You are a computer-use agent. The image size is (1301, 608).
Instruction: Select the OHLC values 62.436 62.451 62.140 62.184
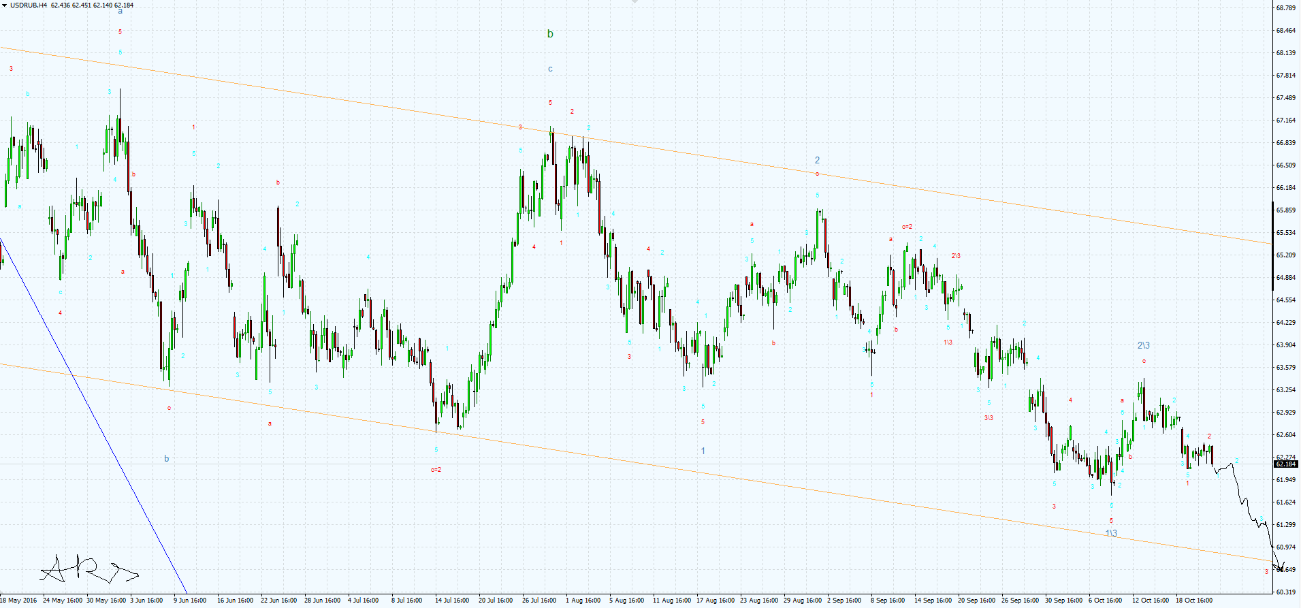92,5
